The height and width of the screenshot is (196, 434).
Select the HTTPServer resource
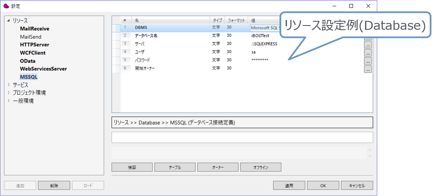(x=34, y=45)
